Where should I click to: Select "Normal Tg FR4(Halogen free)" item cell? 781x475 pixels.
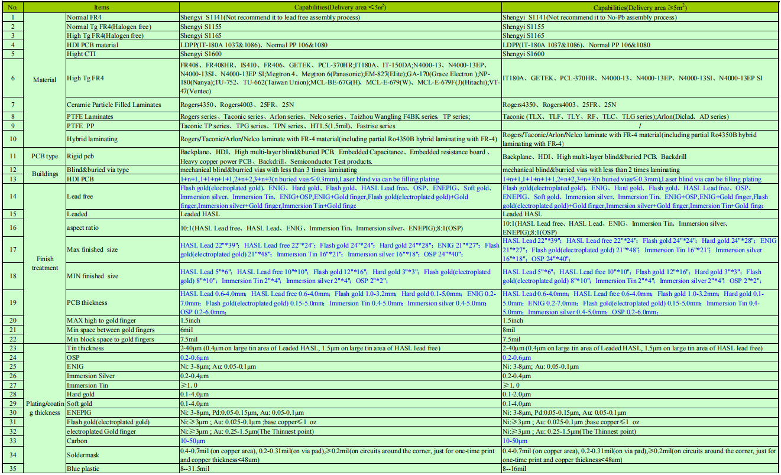(121, 27)
